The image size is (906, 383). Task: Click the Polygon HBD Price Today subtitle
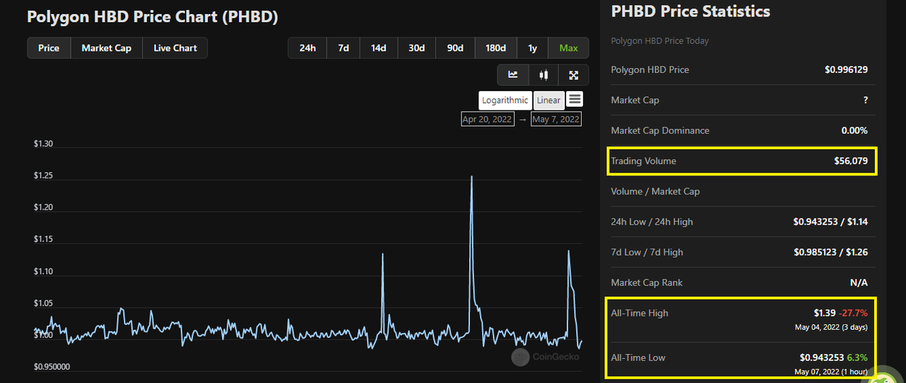point(660,41)
